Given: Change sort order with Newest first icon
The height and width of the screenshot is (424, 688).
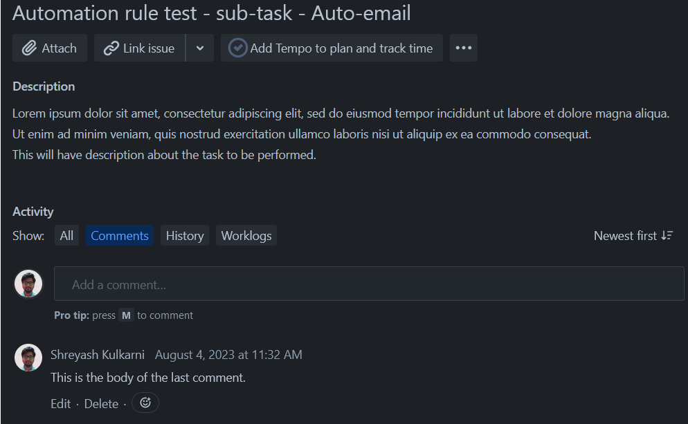Looking at the screenshot, I should 666,235.
